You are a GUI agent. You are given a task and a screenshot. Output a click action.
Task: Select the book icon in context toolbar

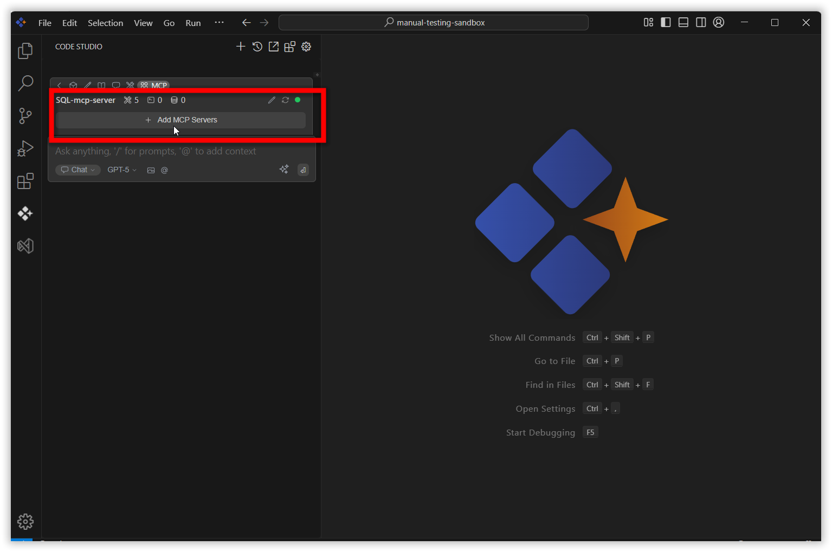101,86
